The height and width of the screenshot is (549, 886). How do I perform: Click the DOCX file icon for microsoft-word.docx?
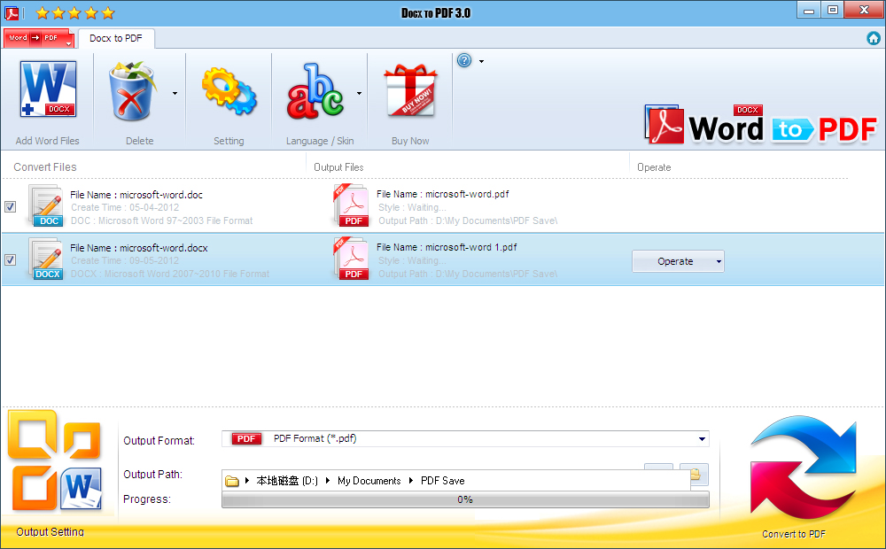(47, 259)
